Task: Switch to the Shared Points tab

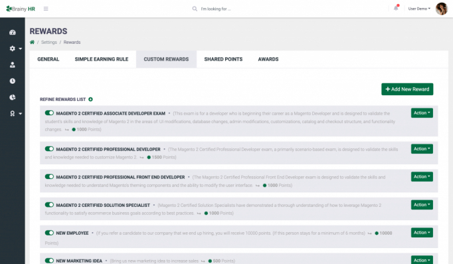Action: [x=223, y=59]
